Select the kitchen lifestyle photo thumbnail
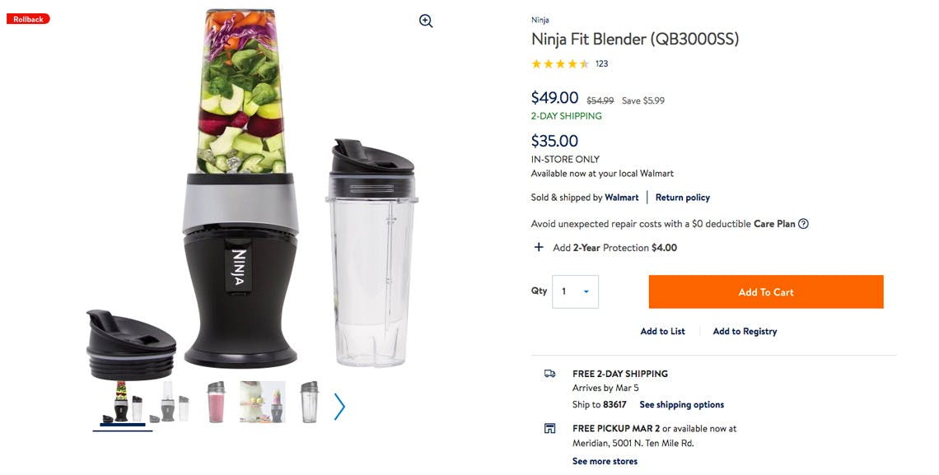This screenshot has width=939, height=475. pos(262,402)
